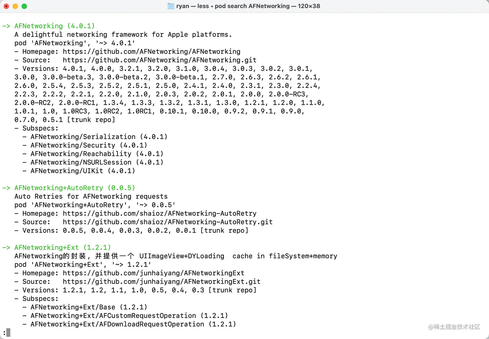
Task: Click 'AFNetworking+Ext/AFDownloadRequestOperation' subspec
Action: (x=133, y=324)
